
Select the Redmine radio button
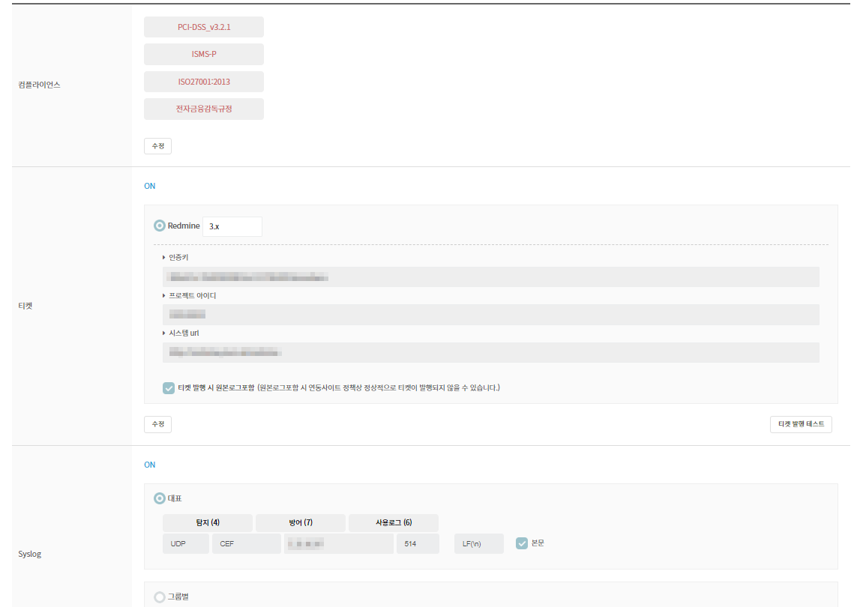160,226
